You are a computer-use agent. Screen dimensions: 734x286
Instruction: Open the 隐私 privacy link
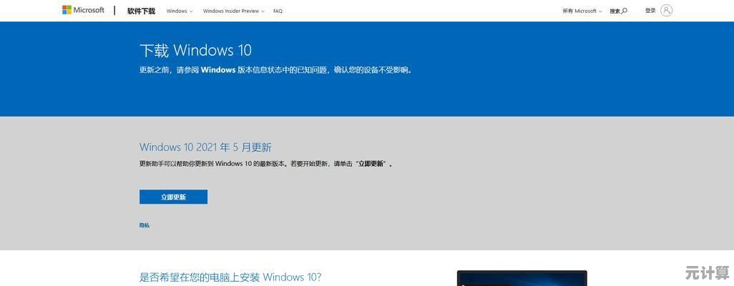(145, 225)
